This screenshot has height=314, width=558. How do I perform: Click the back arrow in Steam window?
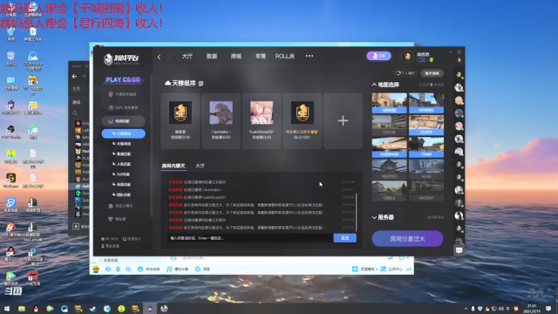coord(74,77)
